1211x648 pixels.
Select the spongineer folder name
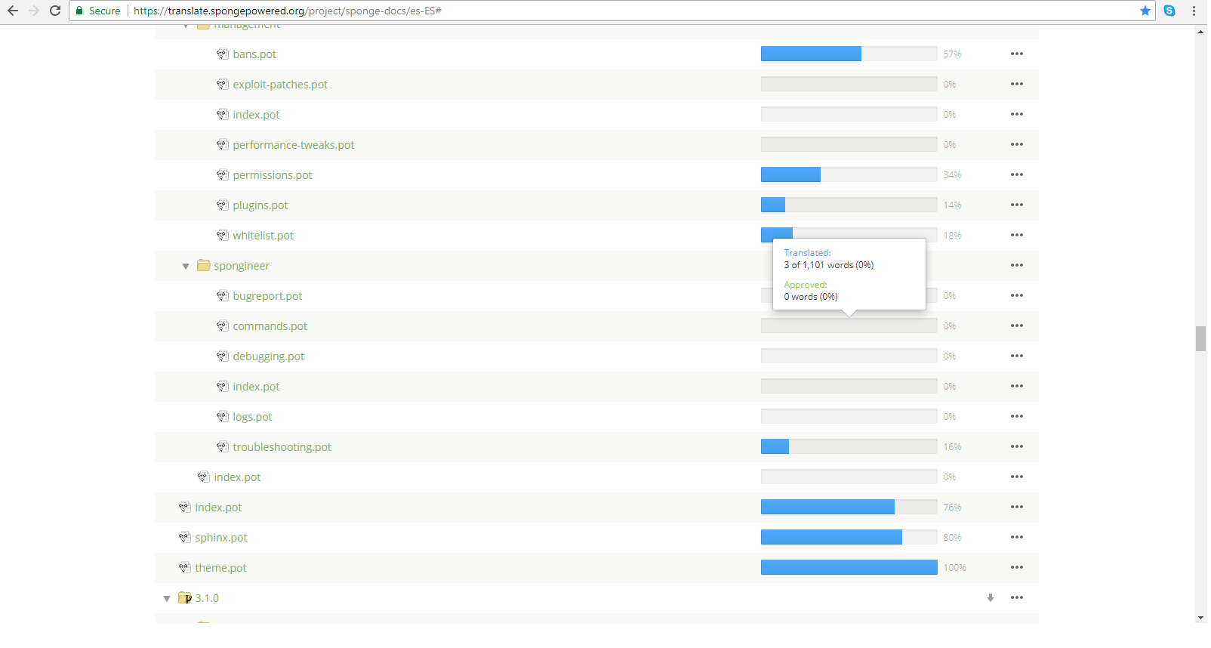[x=242, y=266]
